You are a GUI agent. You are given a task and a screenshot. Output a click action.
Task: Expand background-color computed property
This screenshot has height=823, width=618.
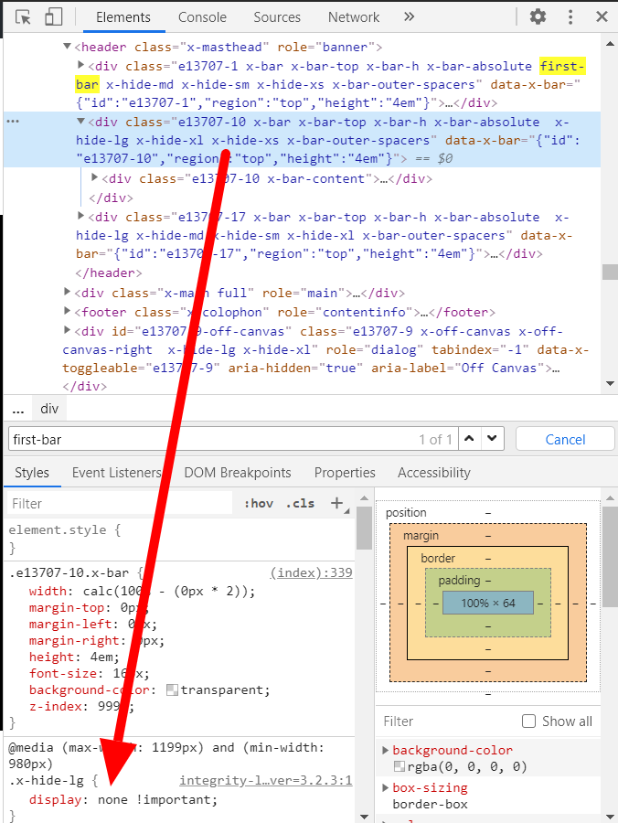pyautogui.click(x=386, y=751)
